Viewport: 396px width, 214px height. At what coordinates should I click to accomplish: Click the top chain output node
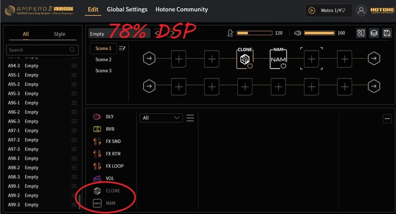(x=374, y=59)
